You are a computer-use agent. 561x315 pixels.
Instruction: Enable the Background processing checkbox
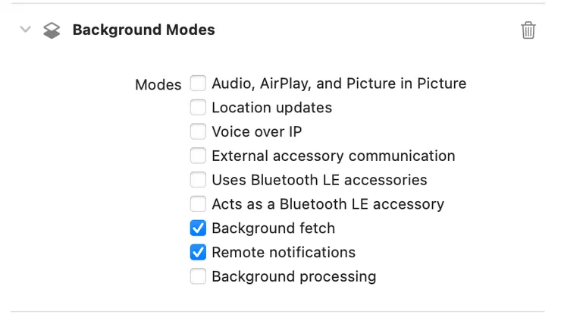[x=198, y=276]
